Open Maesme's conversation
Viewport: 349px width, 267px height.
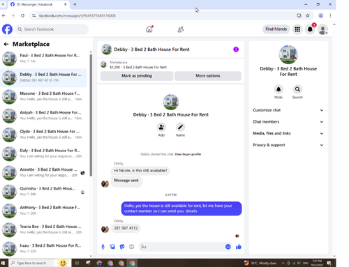[x=44, y=96]
